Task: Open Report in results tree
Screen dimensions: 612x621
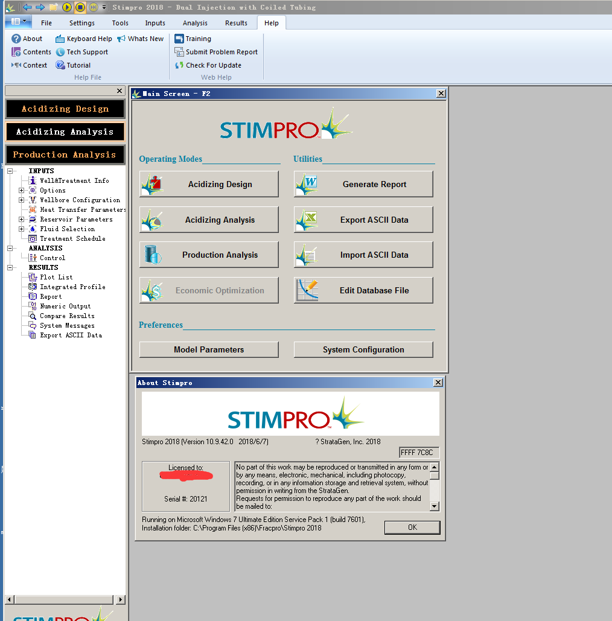Action: pyautogui.click(x=51, y=297)
